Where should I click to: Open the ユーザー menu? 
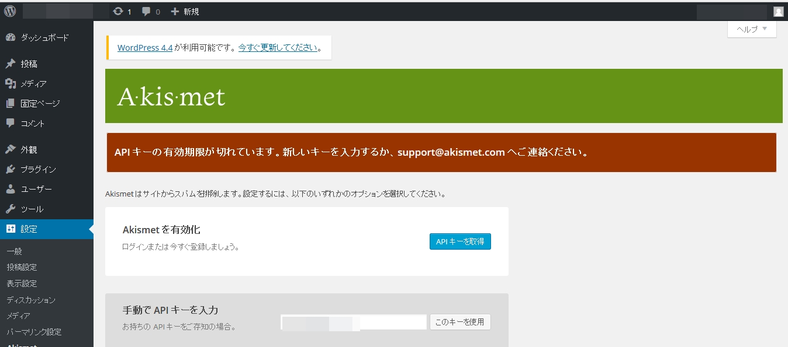[x=47, y=189]
